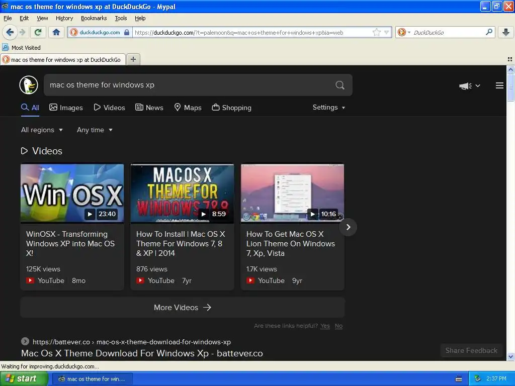Open a new tab with plus button
Viewport: 515px width, 386px height.
[x=133, y=59]
